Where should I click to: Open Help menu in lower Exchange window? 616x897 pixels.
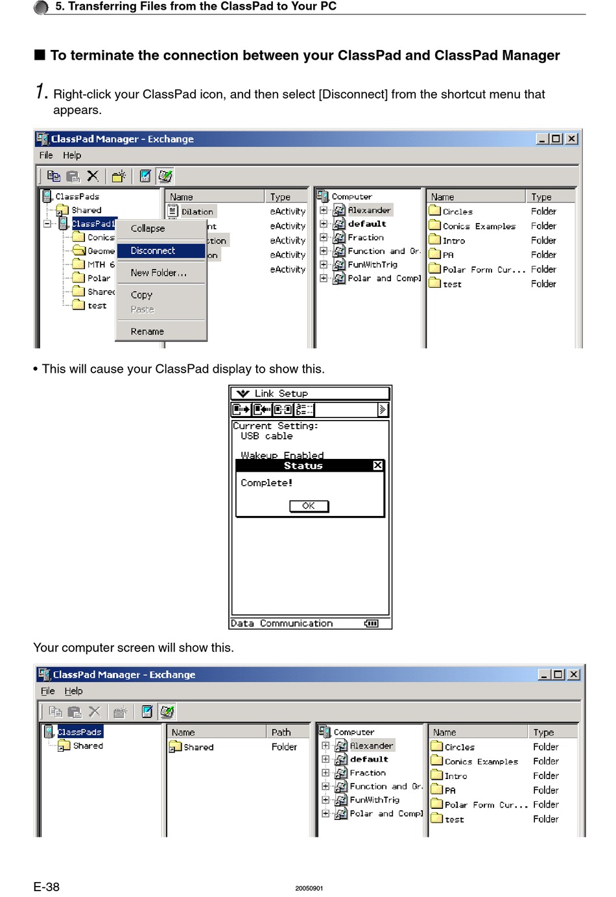74,691
